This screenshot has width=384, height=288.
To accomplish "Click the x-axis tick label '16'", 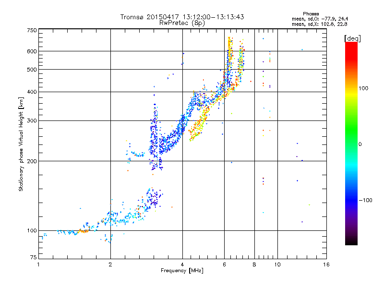I will click(x=326, y=264).
